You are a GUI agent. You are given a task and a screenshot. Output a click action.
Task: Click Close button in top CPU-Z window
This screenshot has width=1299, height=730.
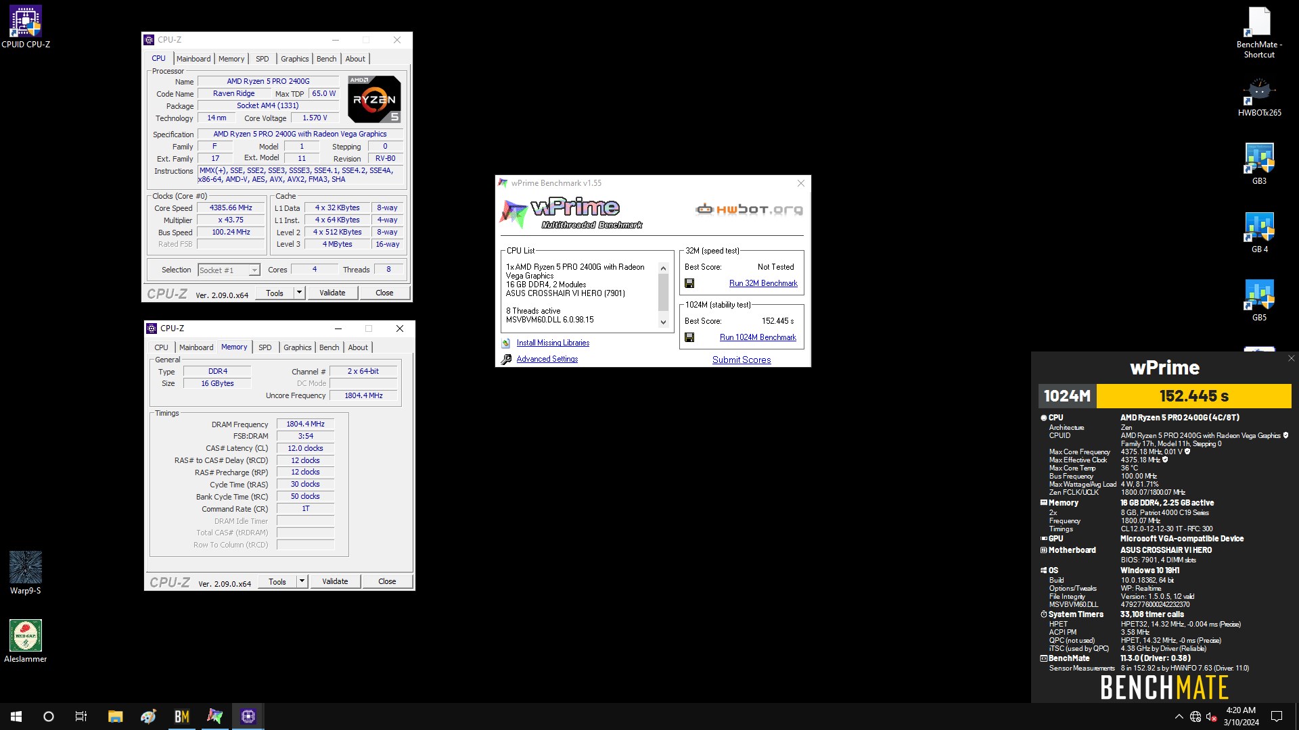click(384, 293)
